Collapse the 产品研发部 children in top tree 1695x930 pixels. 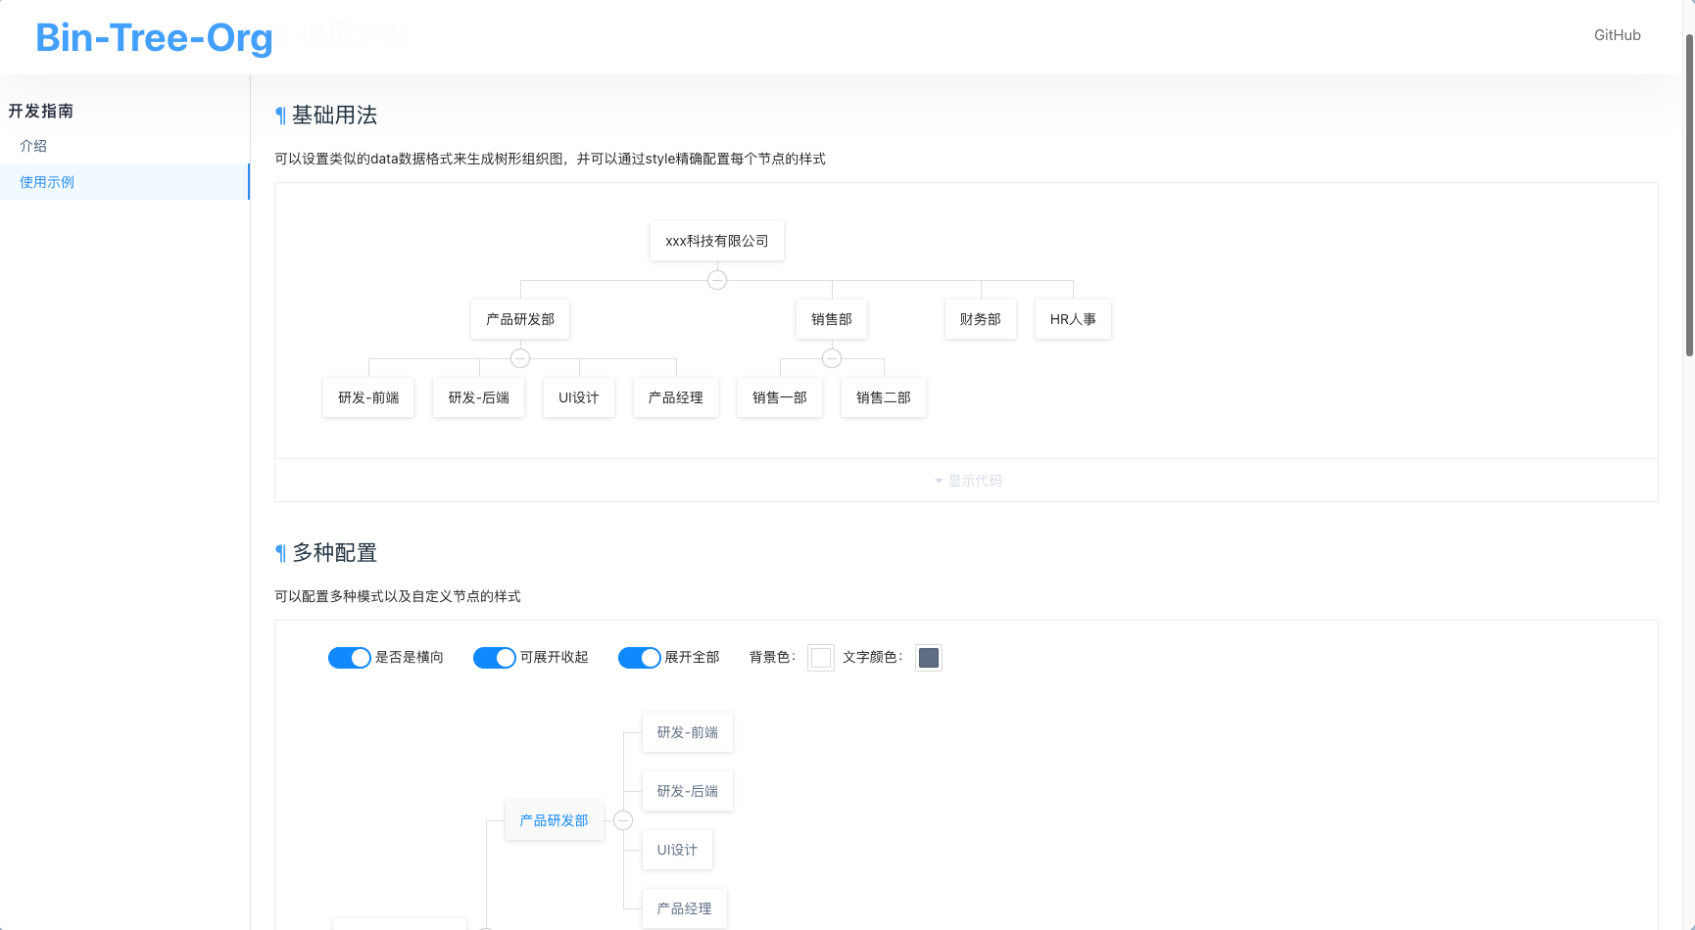pos(520,358)
